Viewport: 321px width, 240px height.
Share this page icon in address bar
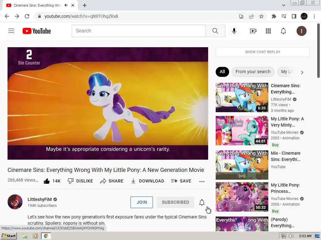coord(251,16)
